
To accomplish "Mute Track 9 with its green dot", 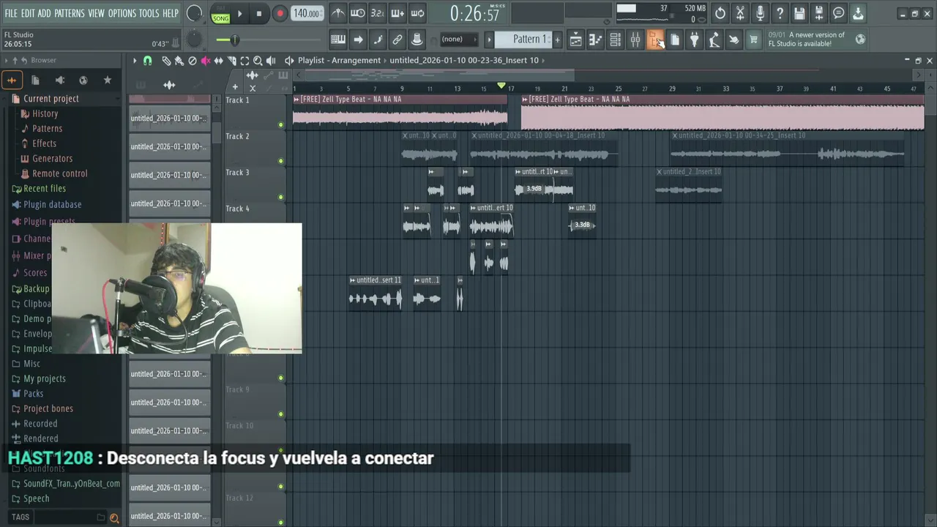I will tap(280, 414).
